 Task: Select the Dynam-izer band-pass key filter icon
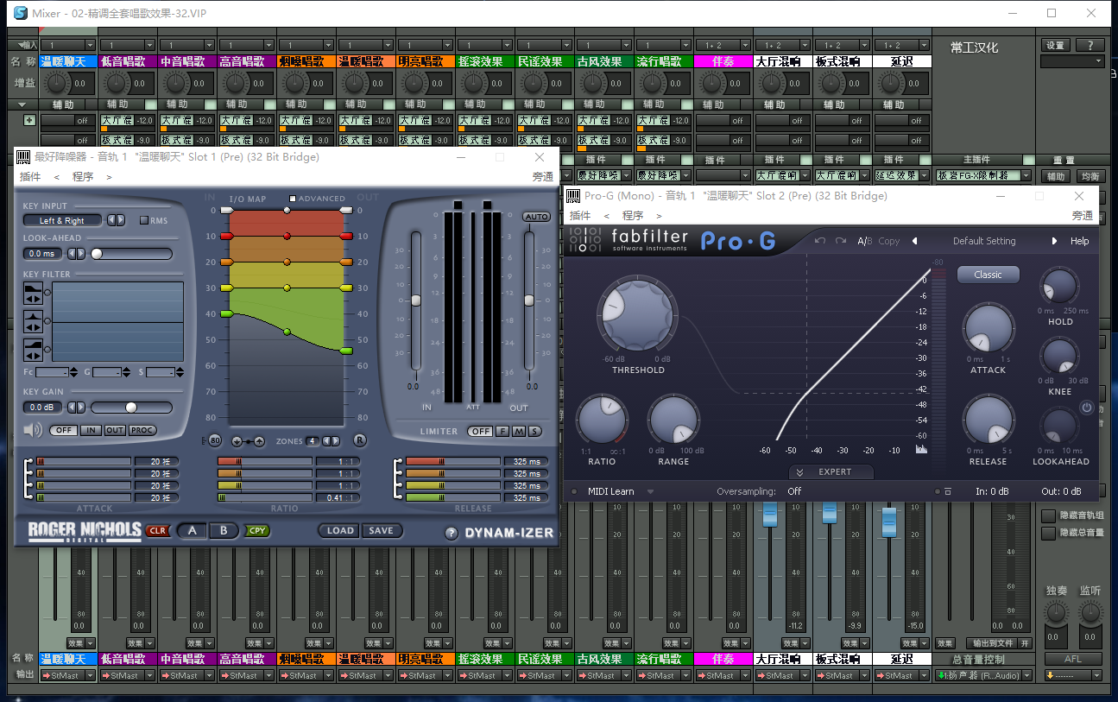point(33,323)
